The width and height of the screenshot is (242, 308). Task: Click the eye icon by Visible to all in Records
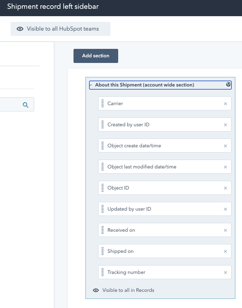[x=96, y=290]
